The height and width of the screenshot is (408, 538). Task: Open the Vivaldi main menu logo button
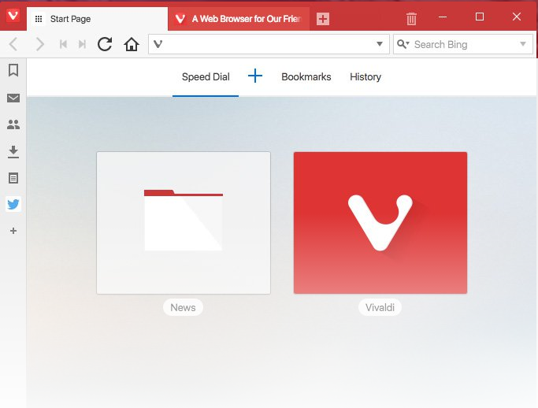[13, 16]
